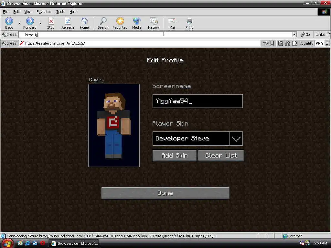
Task: Click Browservice go arrow next to eaglercraft address
Action: coord(265,43)
